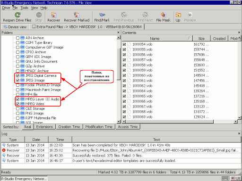Image resolution: width=242 pixels, height=181 pixels.
Task: Click the Find Next icon
Action: point(145,15)
